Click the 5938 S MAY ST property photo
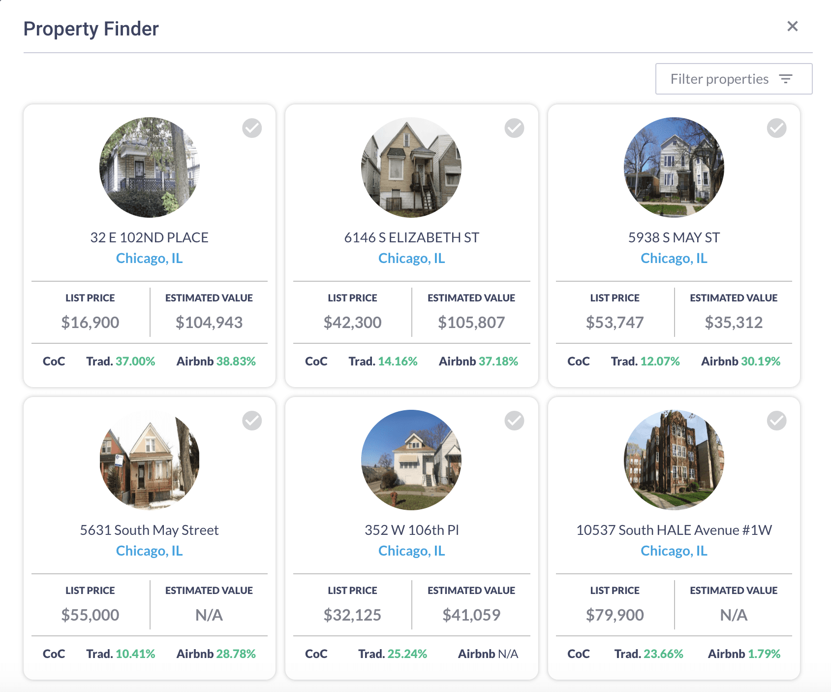The height and width of the screenshot is (692, 831). pos(674,167)
